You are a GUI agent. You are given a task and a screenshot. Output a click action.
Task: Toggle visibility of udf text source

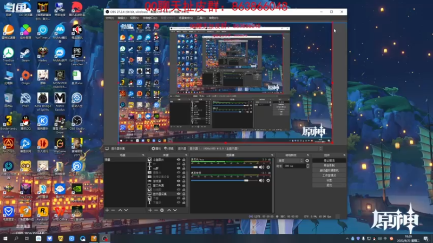179,168
